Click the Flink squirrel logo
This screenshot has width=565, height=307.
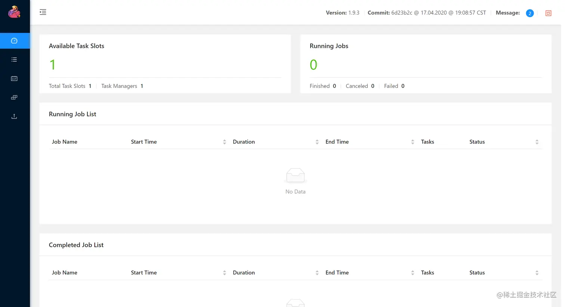pyautogui.click(x=14, y=12)
